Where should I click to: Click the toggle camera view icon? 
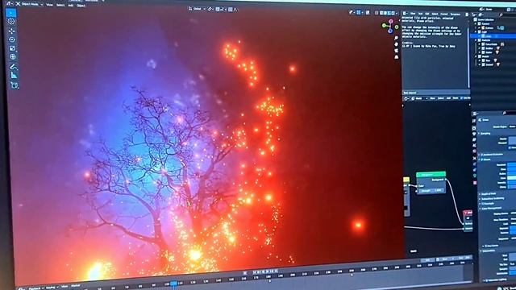click(x=396, y=51)
